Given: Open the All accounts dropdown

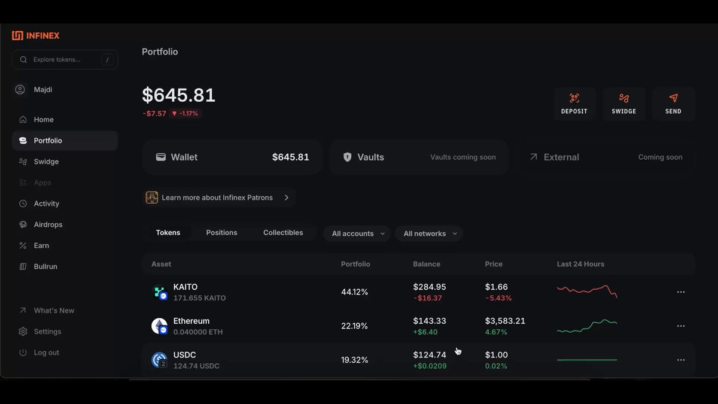Looking at the screenshot, I should click(357, 233).
